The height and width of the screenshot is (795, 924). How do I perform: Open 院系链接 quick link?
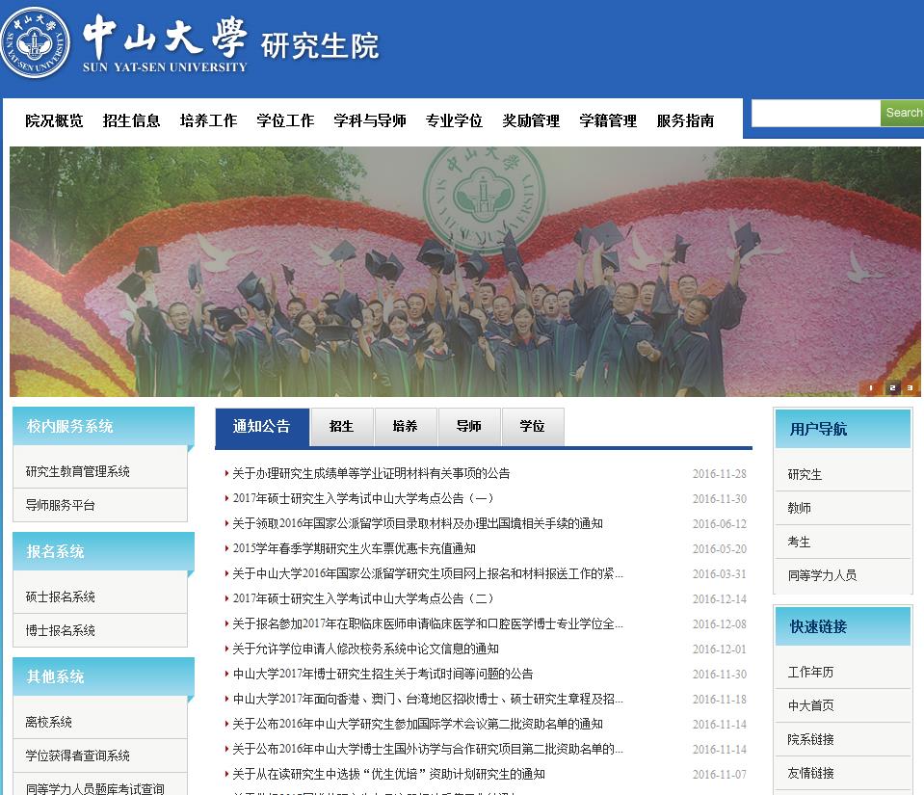(x=811, y=739)
